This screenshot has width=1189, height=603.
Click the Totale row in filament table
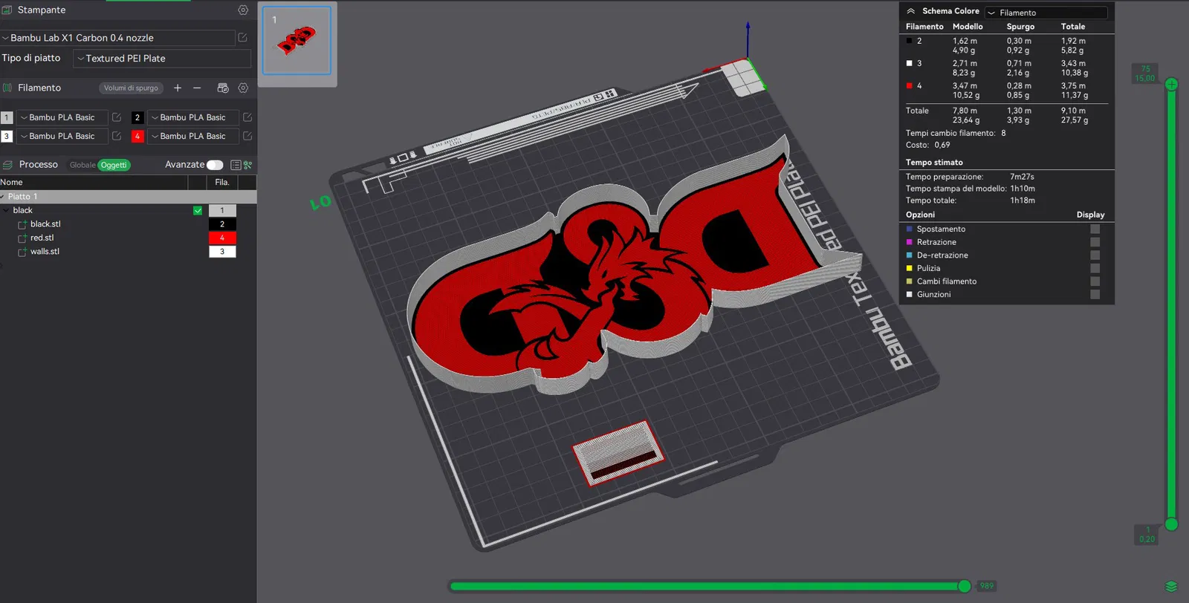click(x=1007, y=115)
